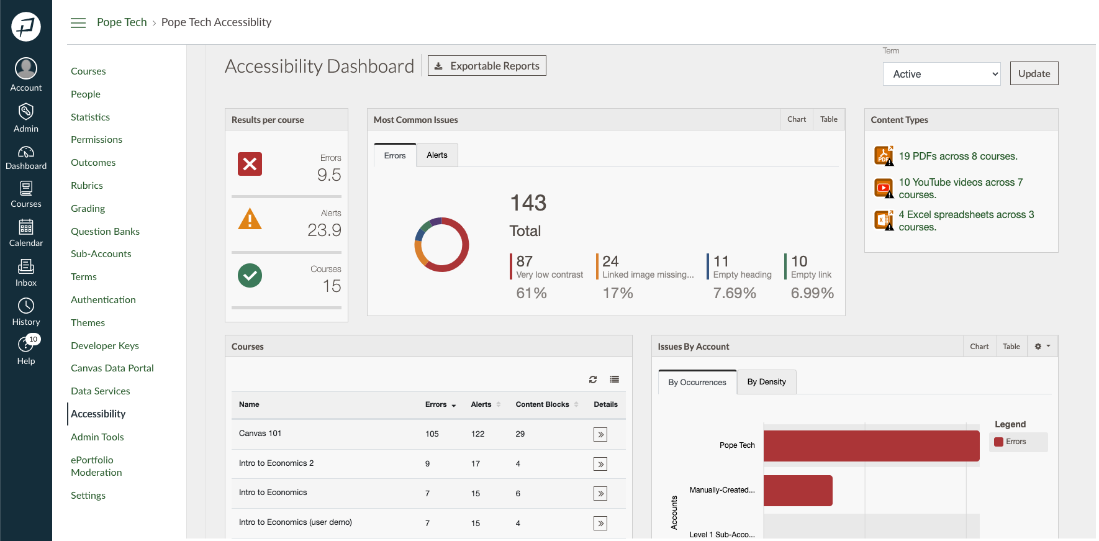Open Sub-Accounts in the account menu
This screenshot has width=1099, height=541.
tap(101, 254)
